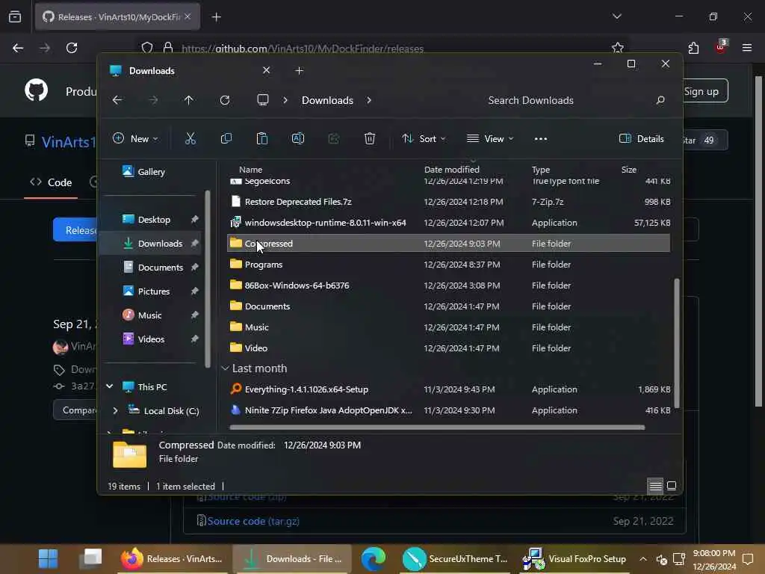Go back in File Explorer

tap(117, 100)
